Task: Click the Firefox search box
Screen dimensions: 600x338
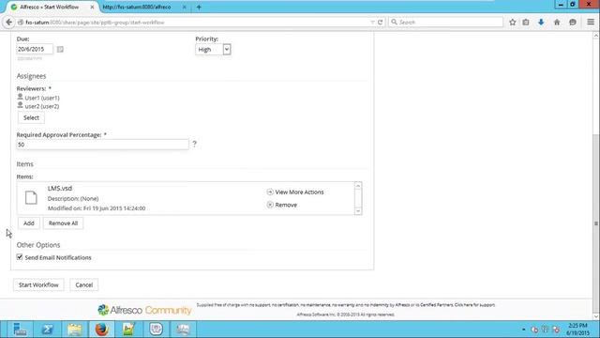Action: pos(446,23)
